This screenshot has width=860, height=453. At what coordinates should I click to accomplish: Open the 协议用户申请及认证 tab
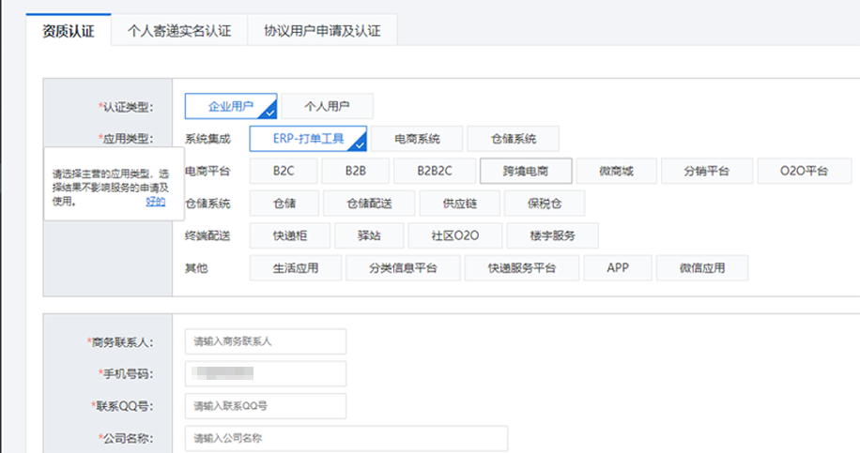coord(322,30)
